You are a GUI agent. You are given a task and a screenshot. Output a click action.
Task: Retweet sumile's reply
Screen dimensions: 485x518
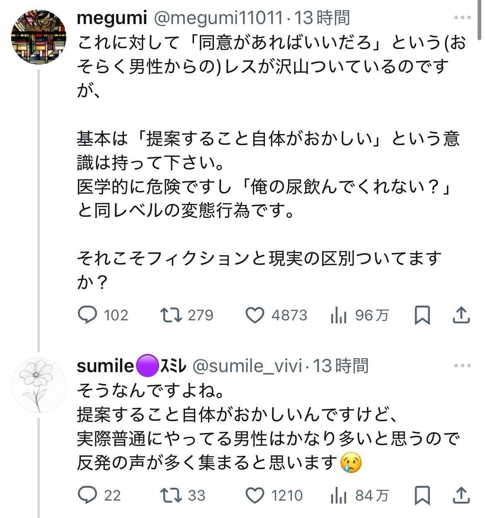[x=171, y=495]
